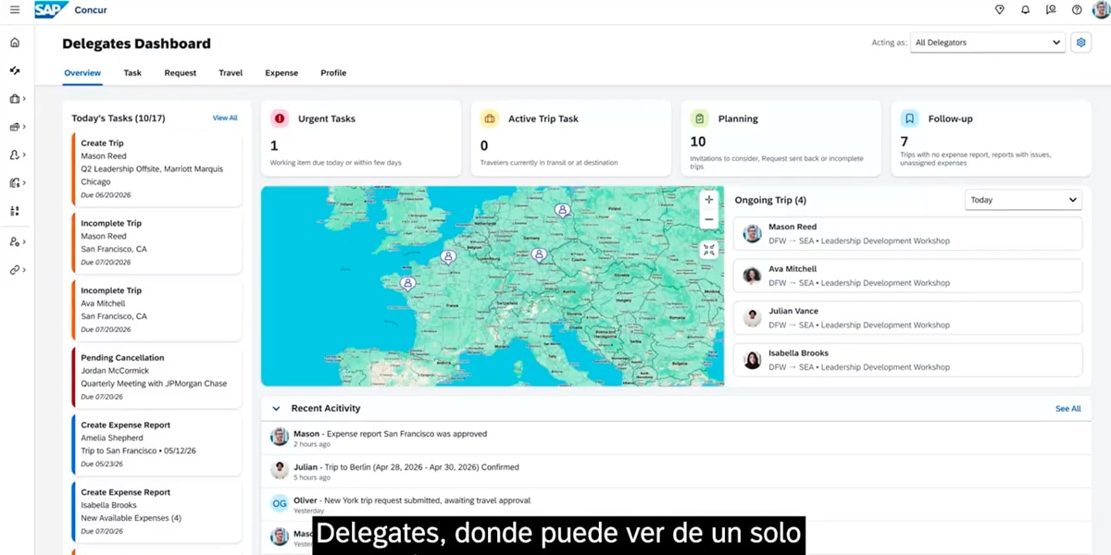Switch to the Request tab
This screenshot has height=555, width=1111.
click(x=181, y=73)
